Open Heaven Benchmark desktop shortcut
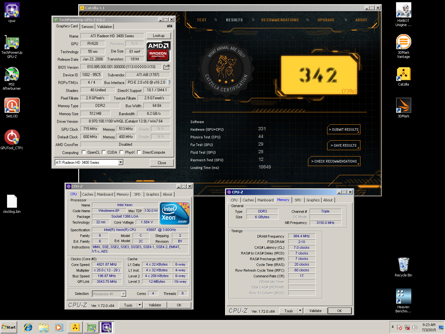The image size is (445, 334). tap(403, 301)
